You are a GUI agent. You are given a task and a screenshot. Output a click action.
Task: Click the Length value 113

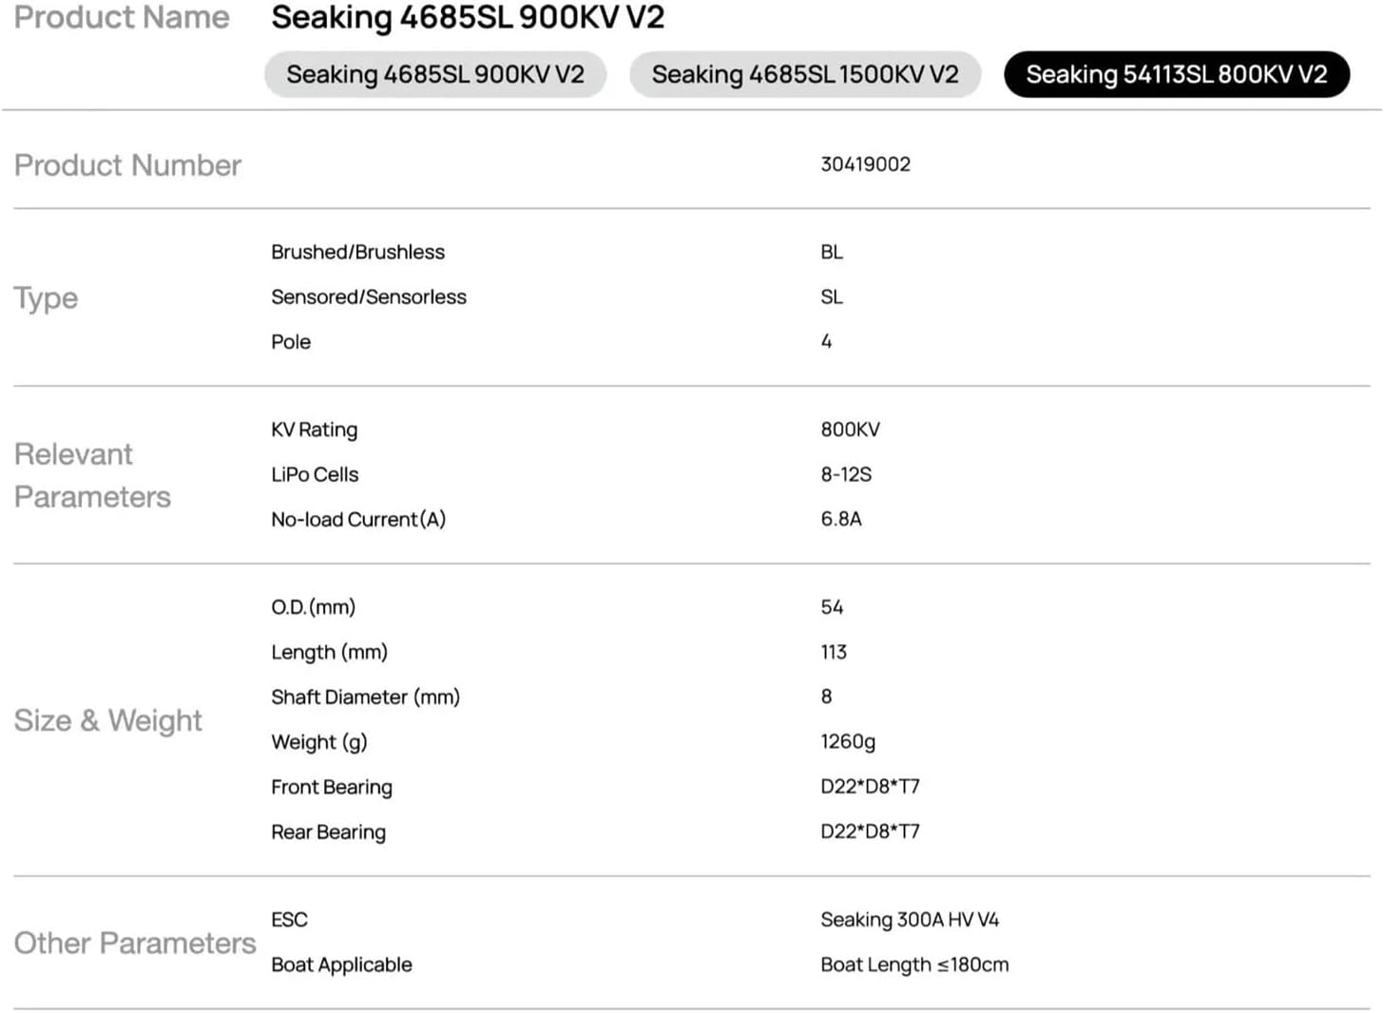pos(834,652)
